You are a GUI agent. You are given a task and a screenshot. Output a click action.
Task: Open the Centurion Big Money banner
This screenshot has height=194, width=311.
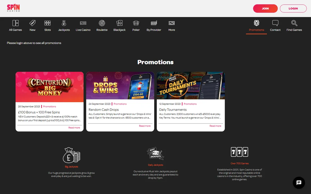pos(50,87)
